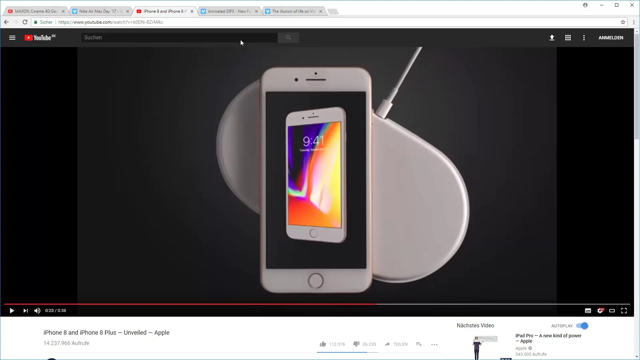Bookmark this page with the star
Viewport: 640px width, 360px height.
[623, 22]
